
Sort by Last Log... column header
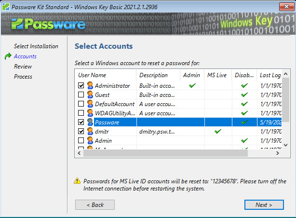point(269,75)
